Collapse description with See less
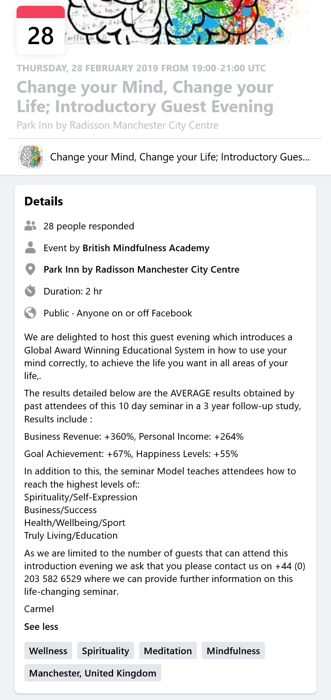The height and width of the screenshot is (700, 331). click(x=41, y=627)
